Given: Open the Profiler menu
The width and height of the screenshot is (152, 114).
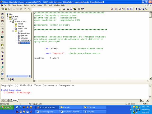Looking at the screenshot, I should (x=33, y=5).
